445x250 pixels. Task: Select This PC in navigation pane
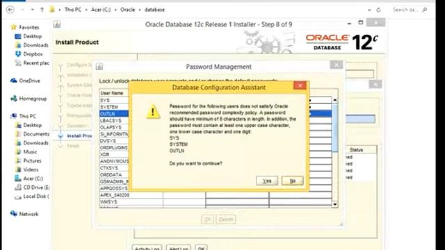coord(23,116)
